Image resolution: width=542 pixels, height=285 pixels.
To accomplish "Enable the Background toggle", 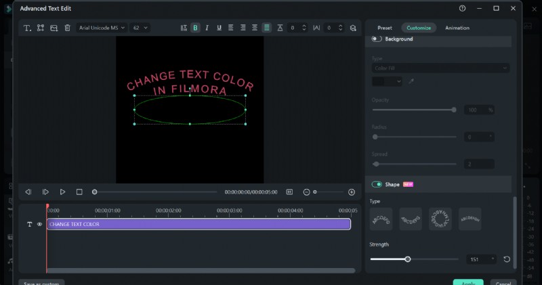I will tap(377, 39).
